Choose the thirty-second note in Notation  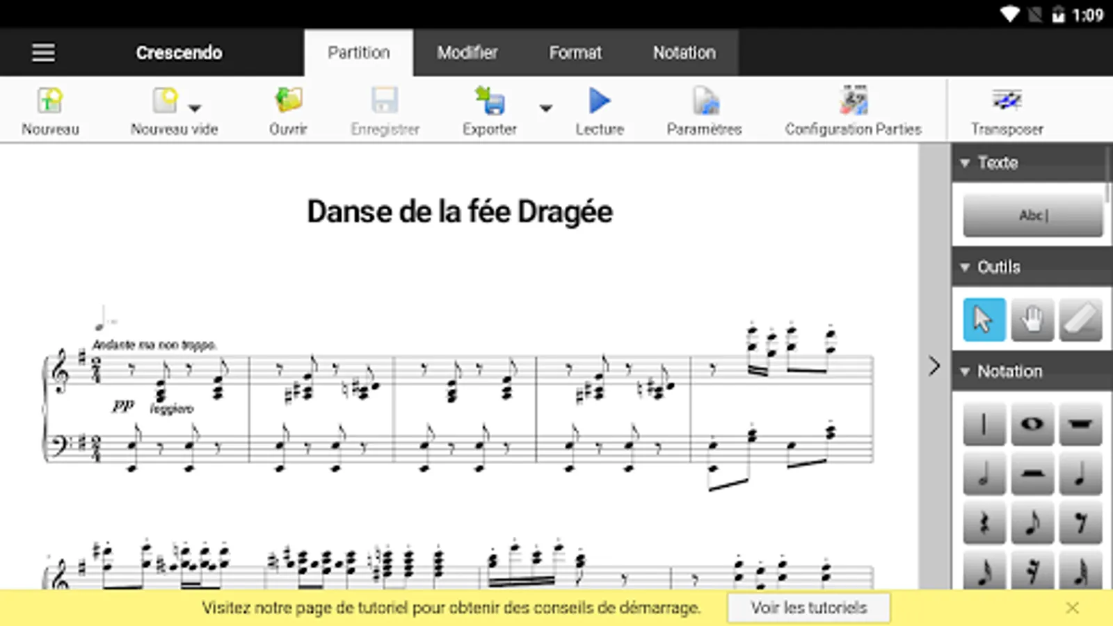(1080, 571)
